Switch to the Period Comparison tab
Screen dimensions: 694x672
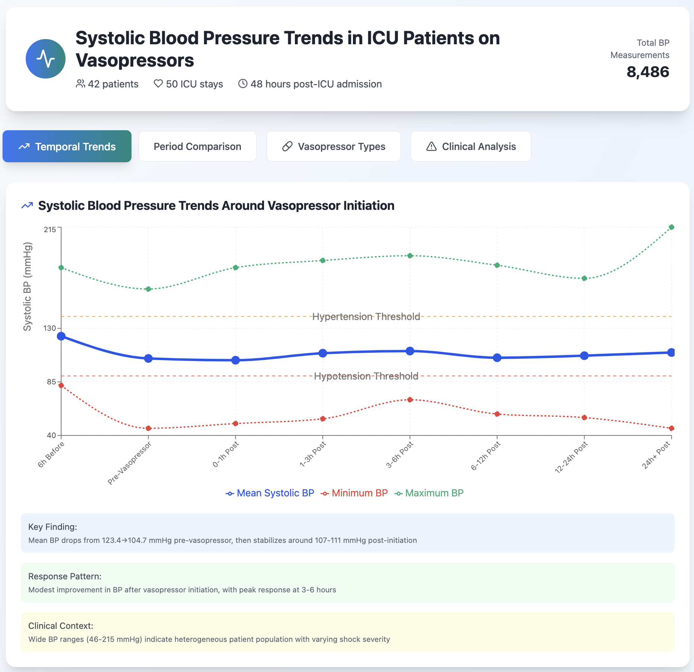(197, 147)
